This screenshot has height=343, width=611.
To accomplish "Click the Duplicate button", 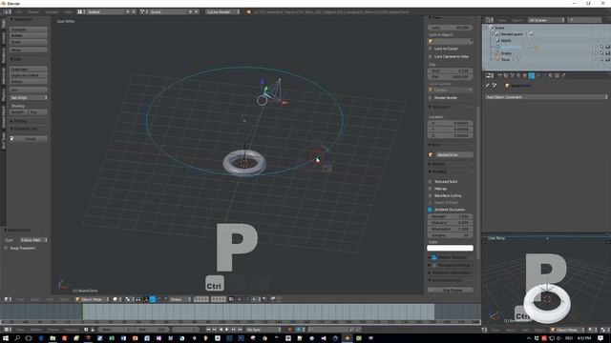I will pos(29,69).
